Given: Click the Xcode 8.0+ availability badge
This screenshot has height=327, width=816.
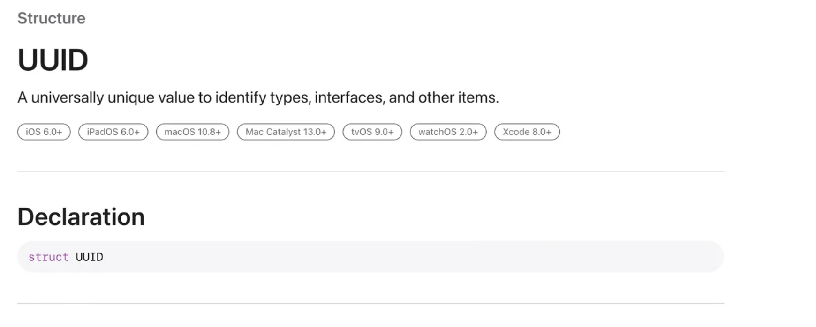Looking at the screenshot, I should 527,132.
